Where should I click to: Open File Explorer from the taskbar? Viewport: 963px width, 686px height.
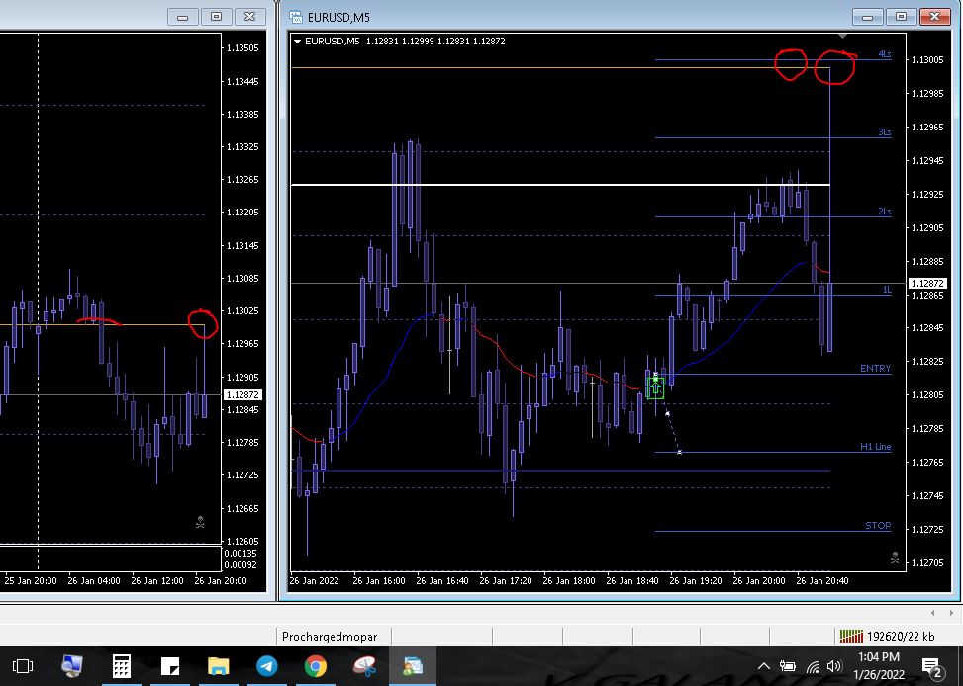point(218,666)
